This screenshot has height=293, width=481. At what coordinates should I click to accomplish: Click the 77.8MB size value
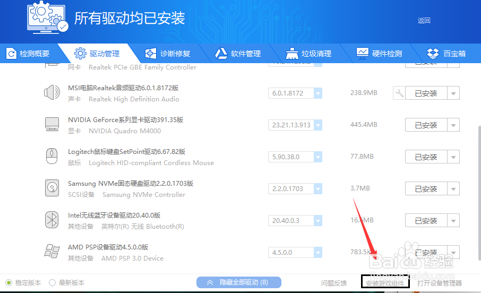click(x=362, y=157)
